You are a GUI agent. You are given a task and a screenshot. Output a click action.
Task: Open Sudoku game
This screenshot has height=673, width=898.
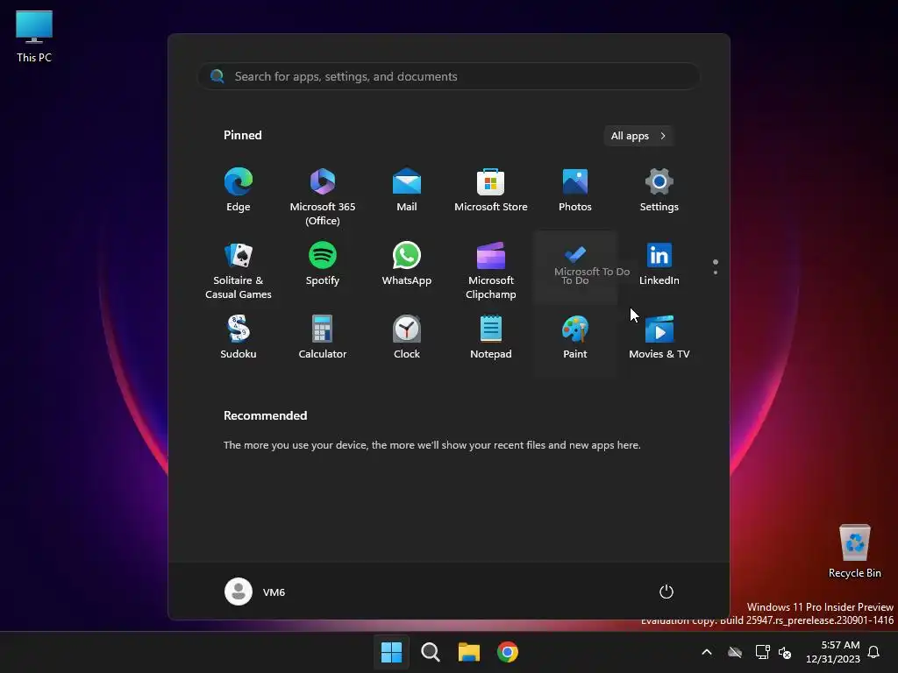239,337
